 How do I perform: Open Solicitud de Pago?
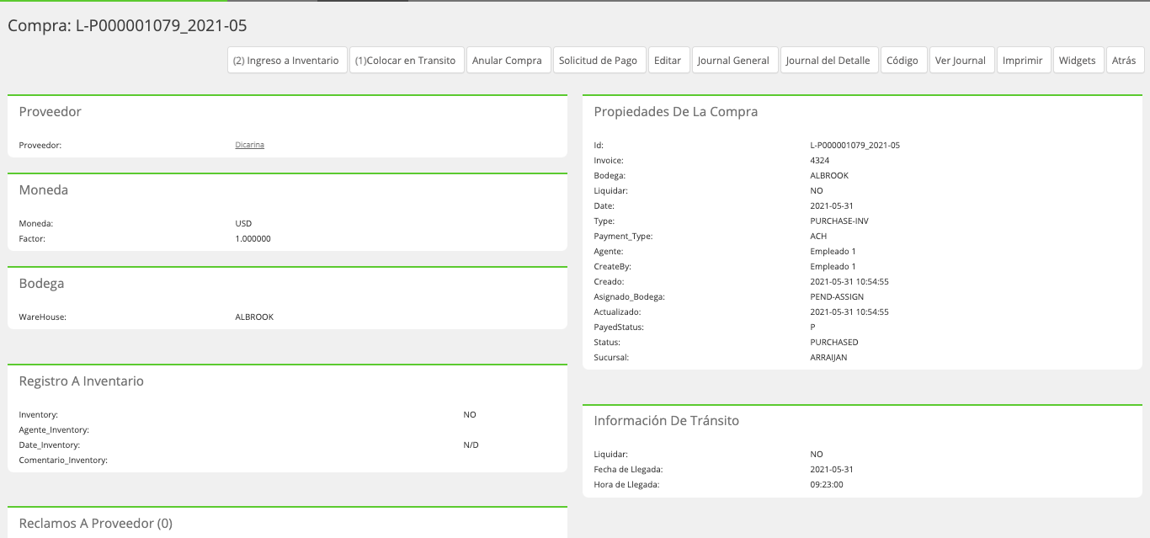coord(599,61)
